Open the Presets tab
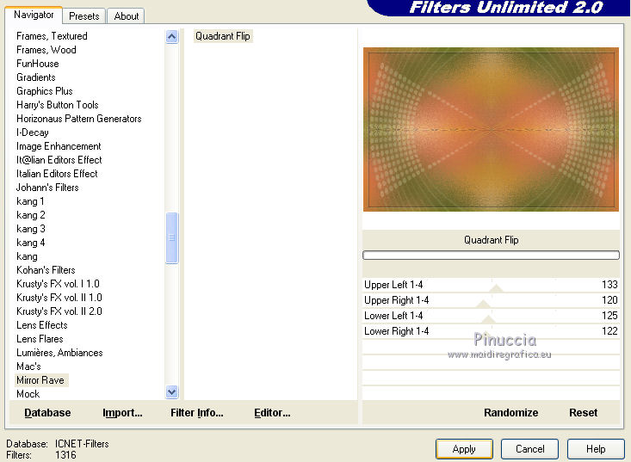The height and width of the screenshot is (462, 631). click(x=84, y=16)
